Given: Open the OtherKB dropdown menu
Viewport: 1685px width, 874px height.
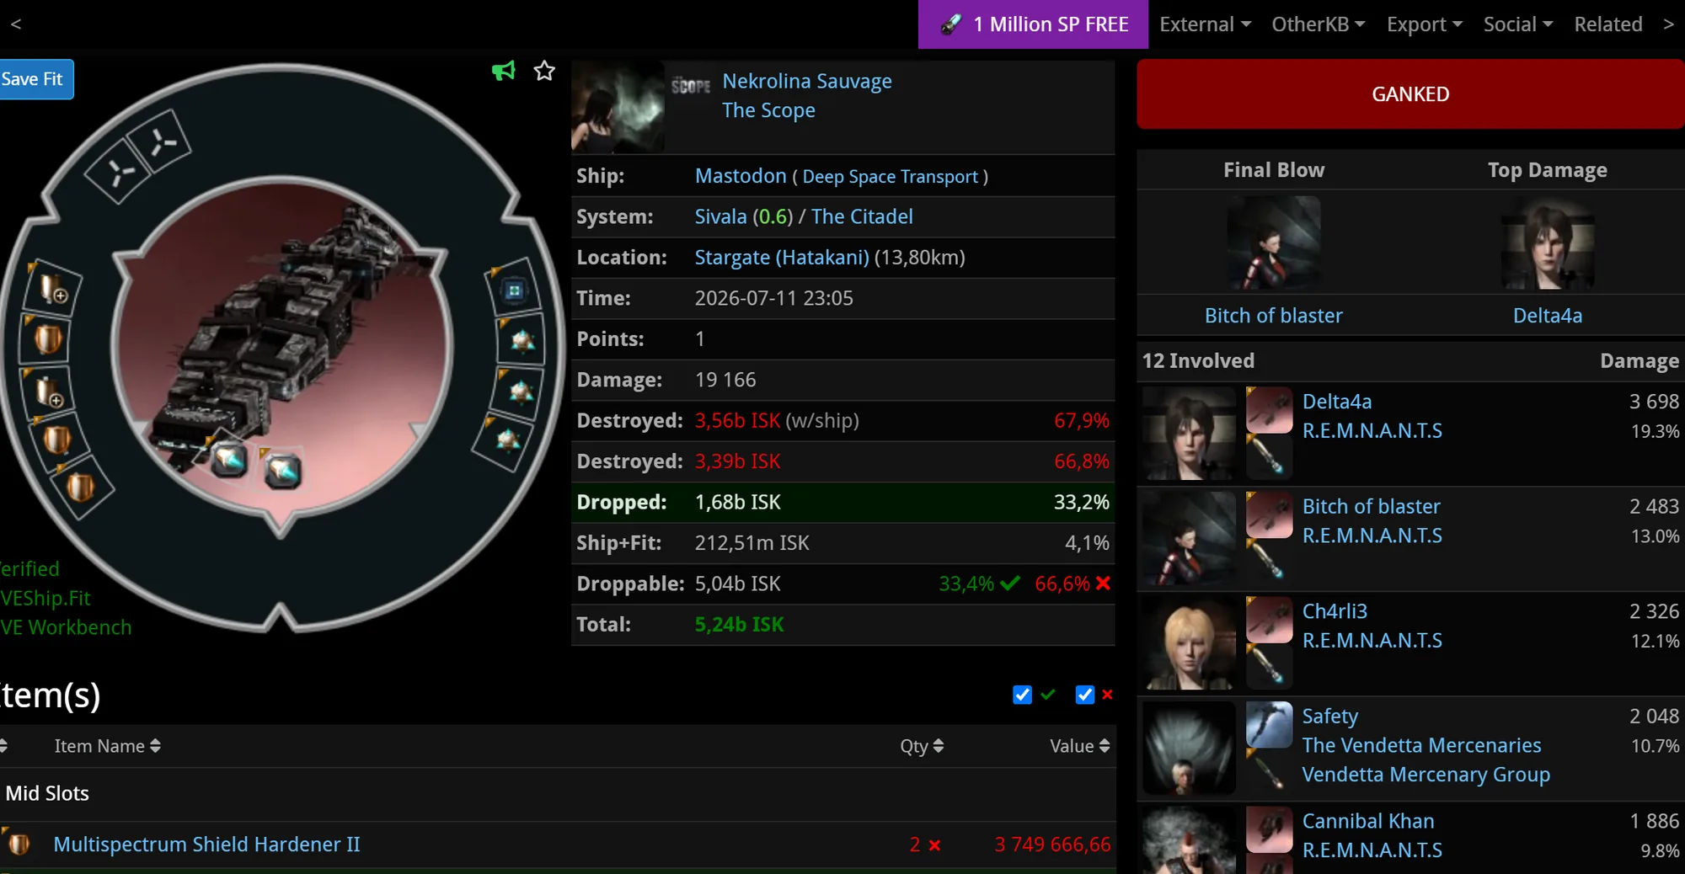Looking at the screenshot, I should click(1318, 24).
